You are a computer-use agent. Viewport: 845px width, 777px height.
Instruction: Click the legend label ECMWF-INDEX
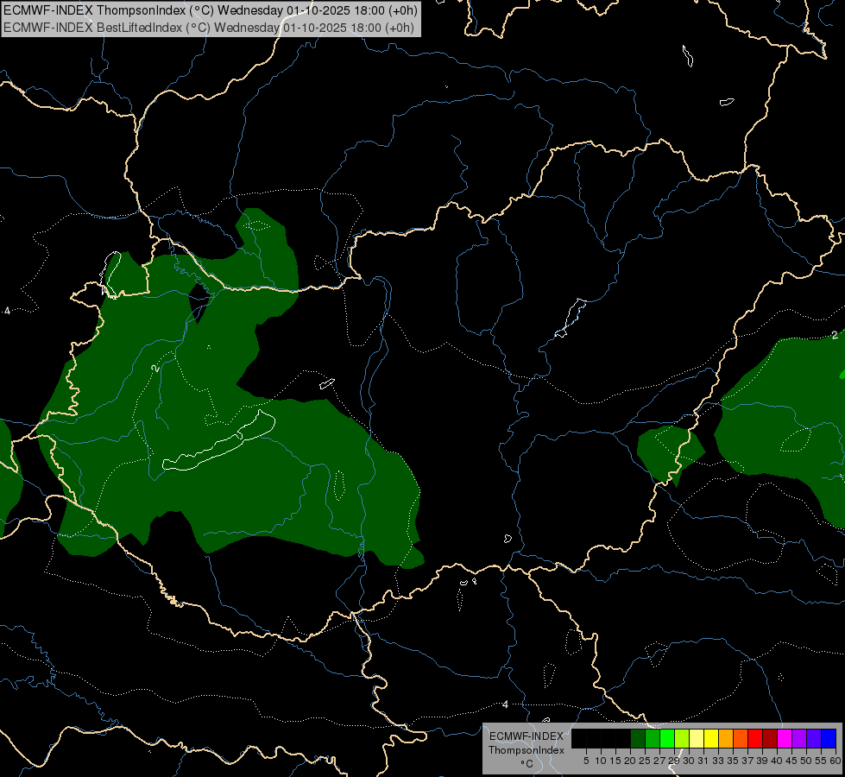point(527,736)
